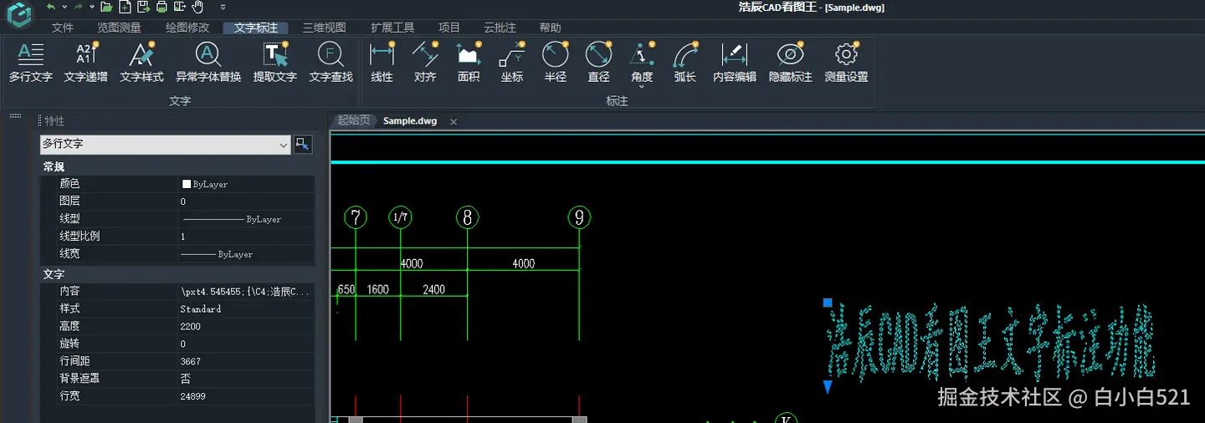The image size is (1205, 423).
Task: Choose the 坐标 coordinate annotation tool
Action: pos(512,64)
